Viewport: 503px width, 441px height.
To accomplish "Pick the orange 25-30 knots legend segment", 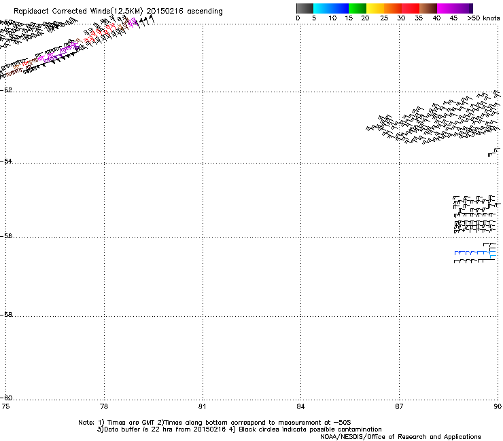I will 393,8.
